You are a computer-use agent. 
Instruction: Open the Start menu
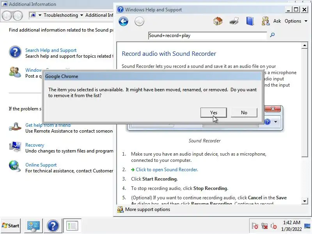click(x=11, y=226)
